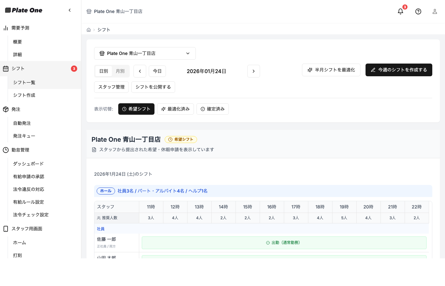Switch to 日別 view
The image size is (445, 286).
pos(104,71)
